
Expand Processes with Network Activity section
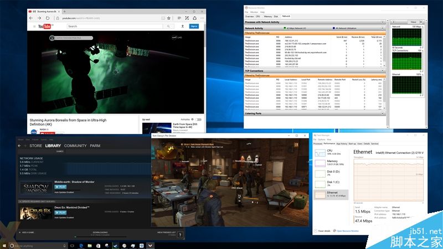click(x=382, y=22)
